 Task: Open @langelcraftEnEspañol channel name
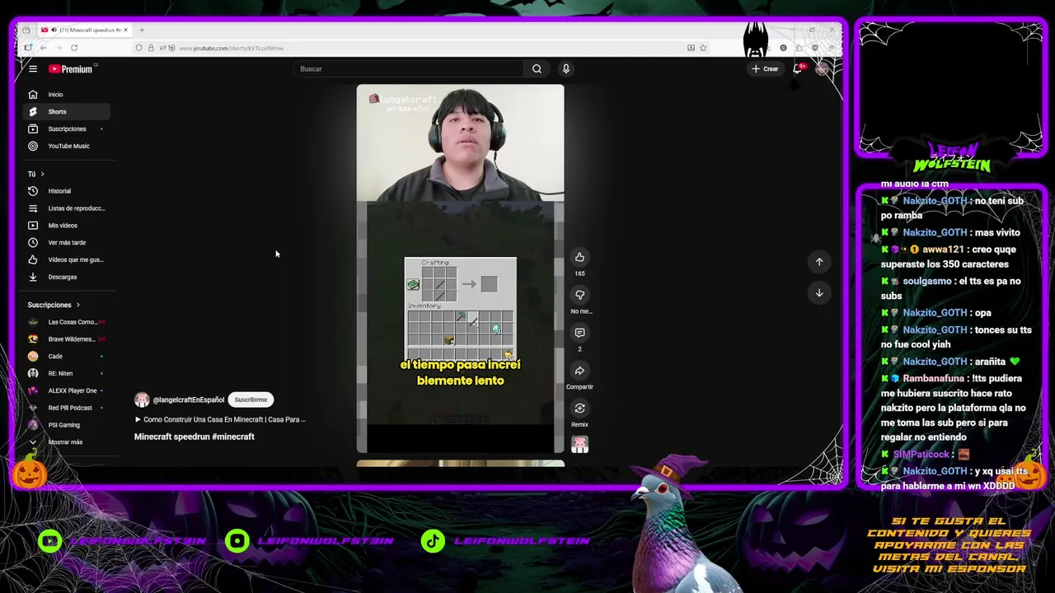pos(189,400)
